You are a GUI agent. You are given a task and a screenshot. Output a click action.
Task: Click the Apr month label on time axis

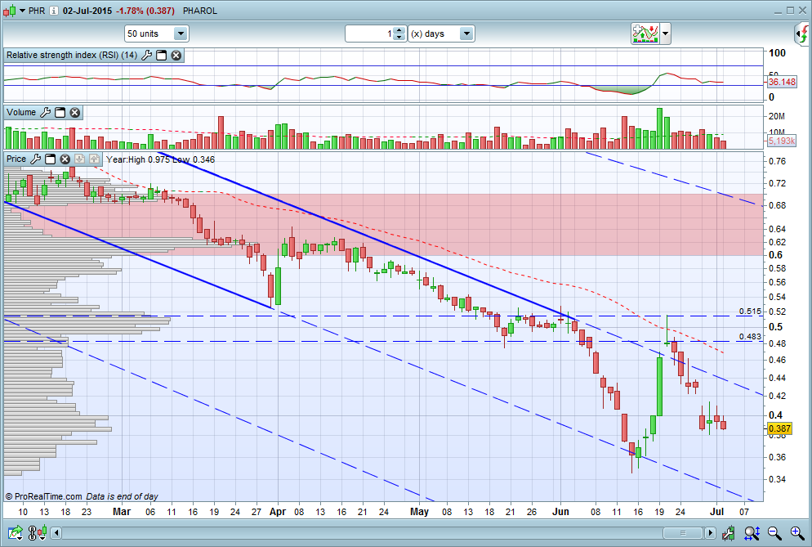278,512
